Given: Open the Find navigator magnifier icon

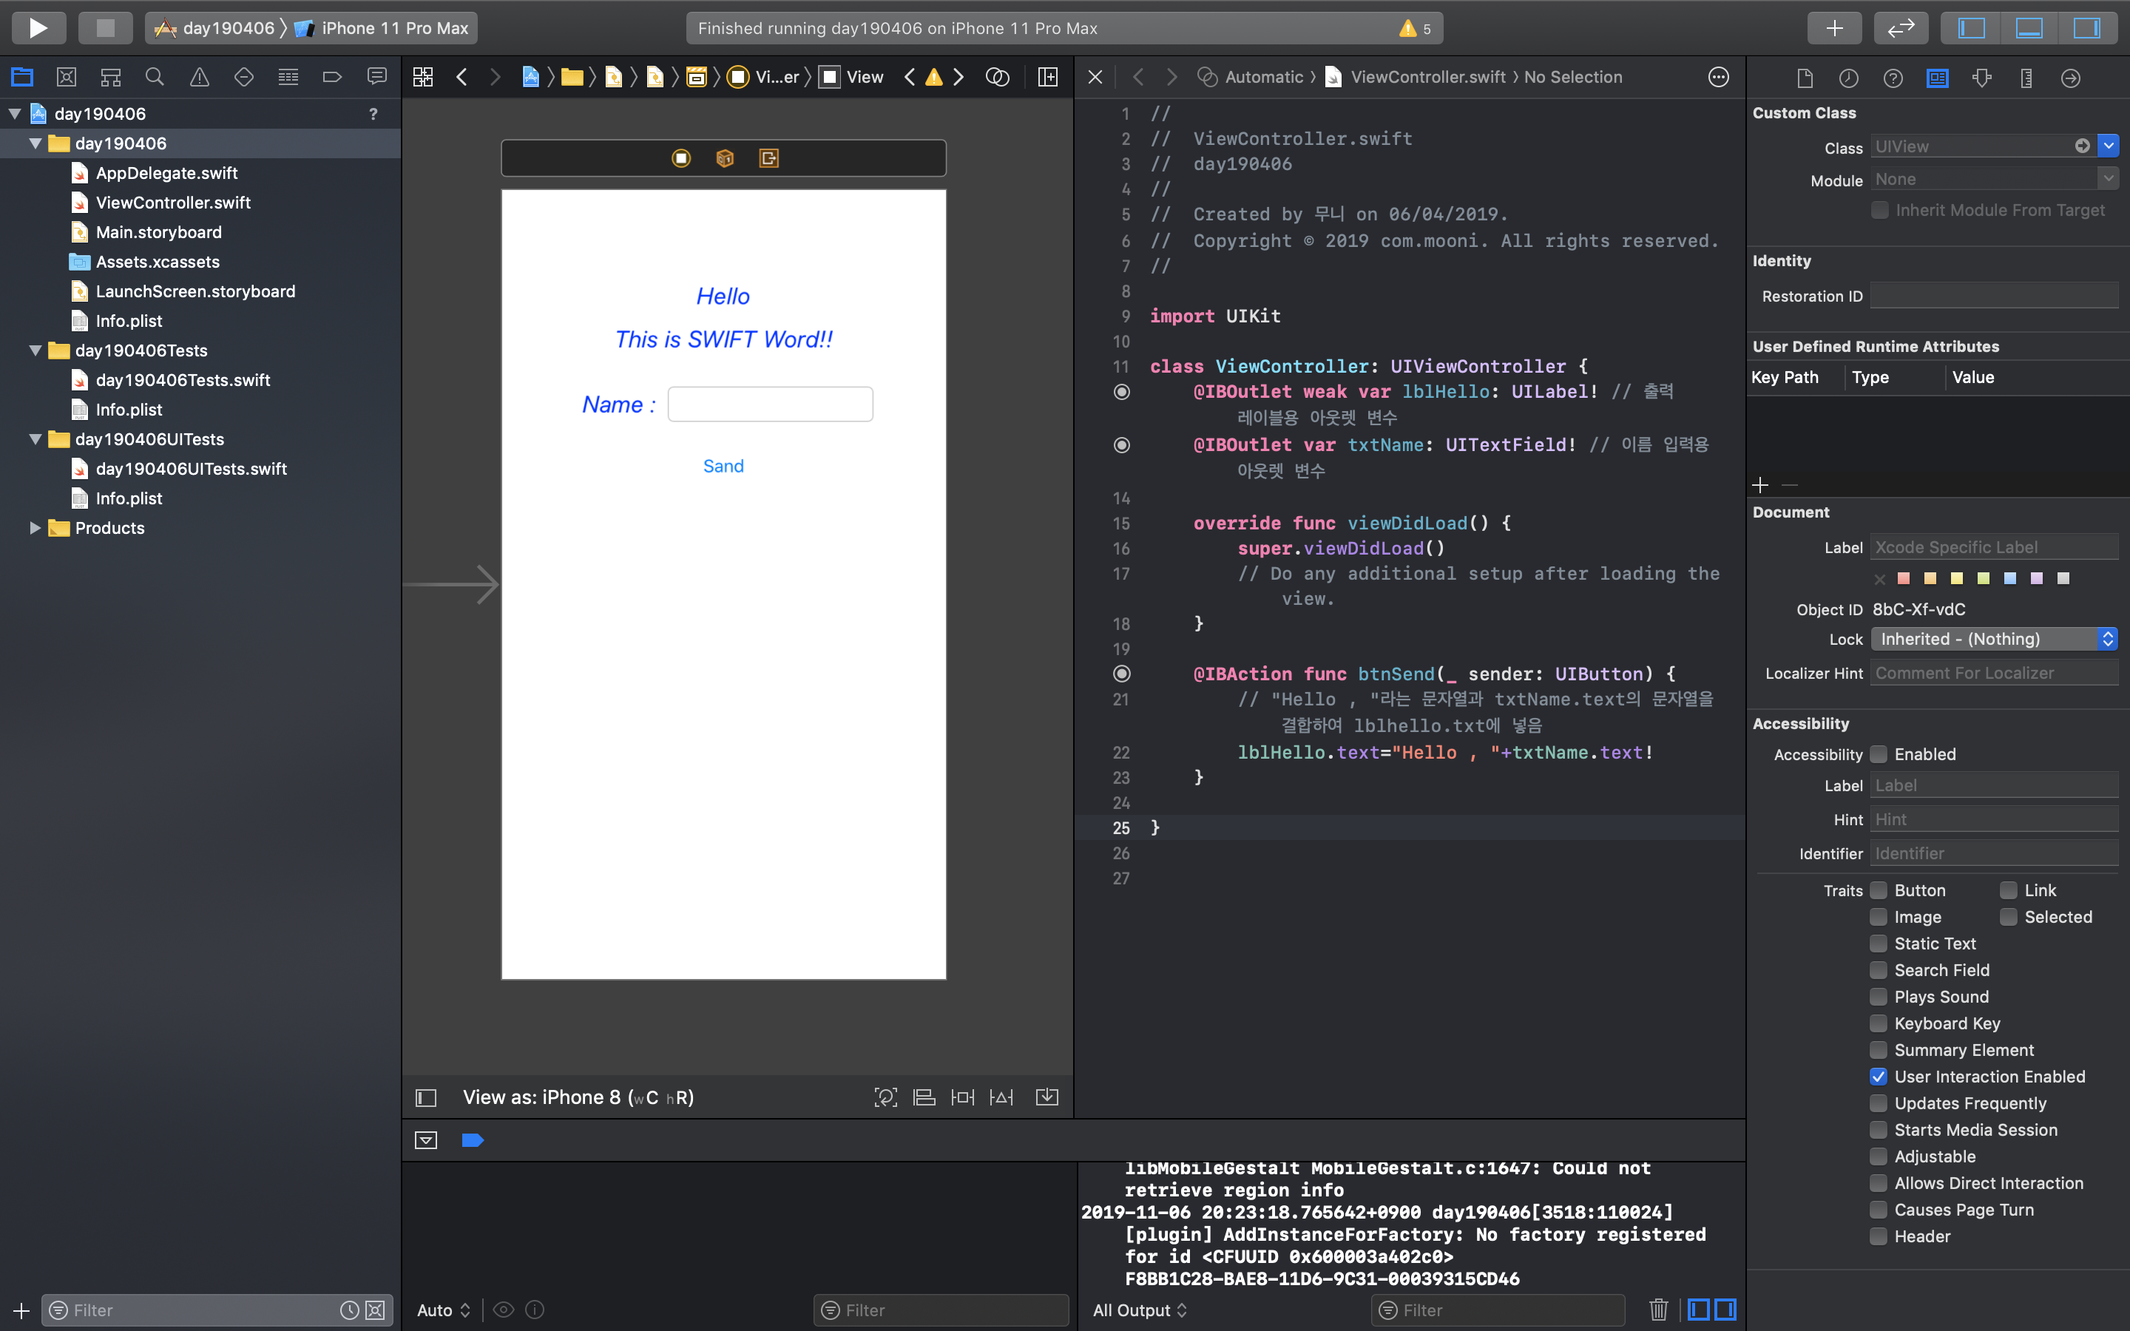Looking at the screenshot, I should pyautogui.click(x=155, y=78).
